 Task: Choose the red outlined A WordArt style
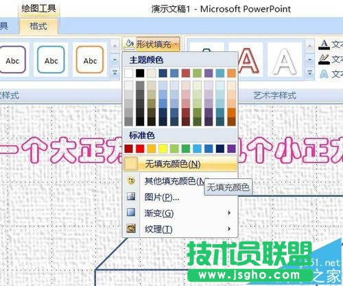[x=249, y=60]
